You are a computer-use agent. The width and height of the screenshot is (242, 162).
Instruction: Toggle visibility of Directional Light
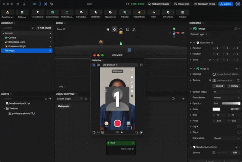50,42
